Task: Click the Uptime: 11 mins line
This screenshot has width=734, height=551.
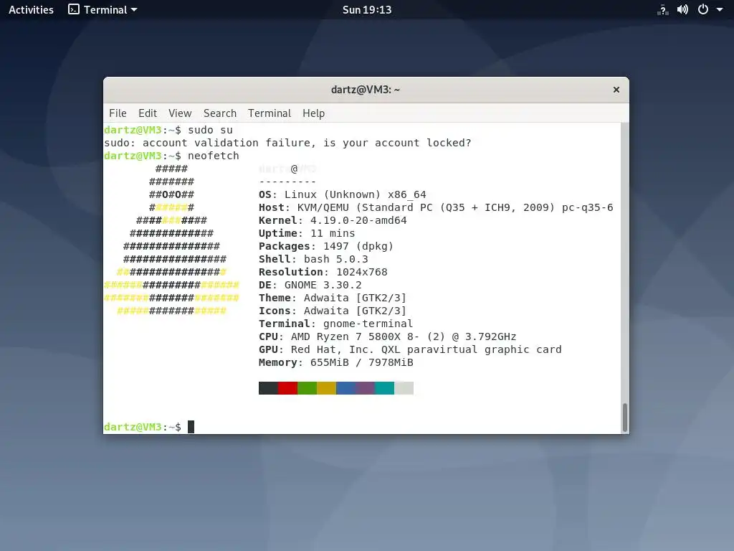Action: tap(307, 233)
